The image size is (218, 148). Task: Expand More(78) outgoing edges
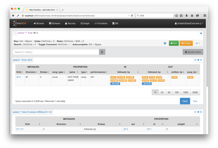147,84
